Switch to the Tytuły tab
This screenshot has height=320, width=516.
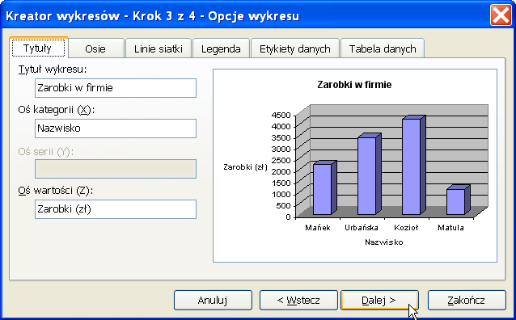[x=39, y=48]
